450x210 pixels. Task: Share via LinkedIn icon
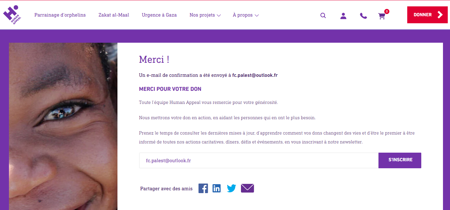point(217,188)
